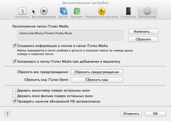Open the Магазин store pane icon
This screenshot has width=171, height=121.
pyautogui.click(x=77, y=11)
